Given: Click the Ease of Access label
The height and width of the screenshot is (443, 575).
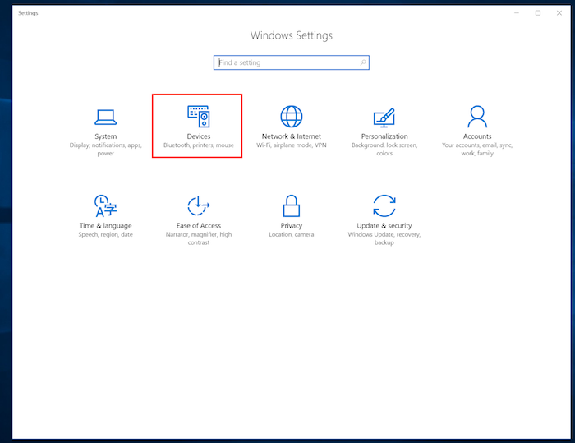Looking at the screenshot, I should coord(199,226).
